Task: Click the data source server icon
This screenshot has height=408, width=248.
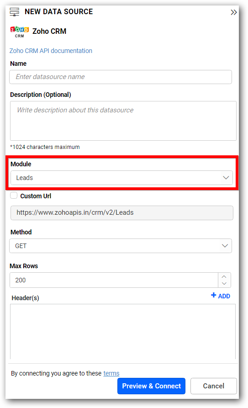Action: point(14,12)
